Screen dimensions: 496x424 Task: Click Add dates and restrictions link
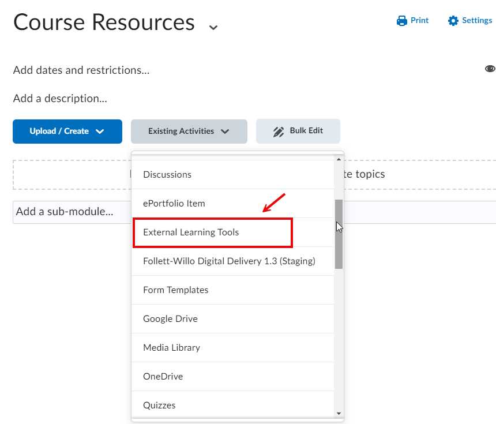(x=81, y=70)
